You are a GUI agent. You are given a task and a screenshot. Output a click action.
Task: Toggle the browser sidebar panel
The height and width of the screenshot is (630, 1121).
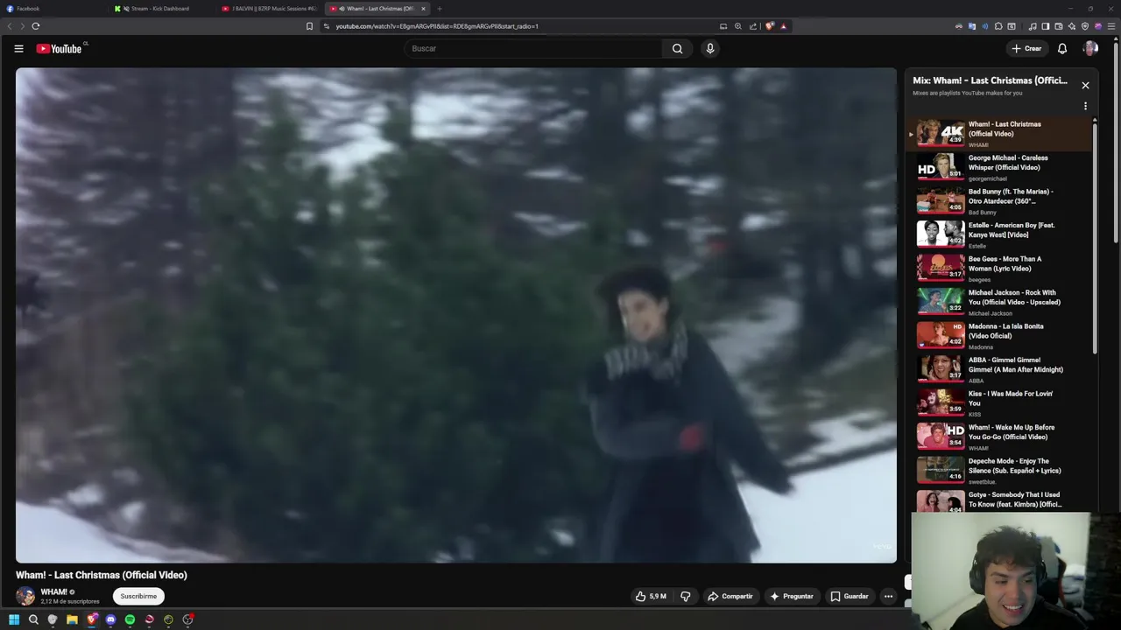(1045, 26)
